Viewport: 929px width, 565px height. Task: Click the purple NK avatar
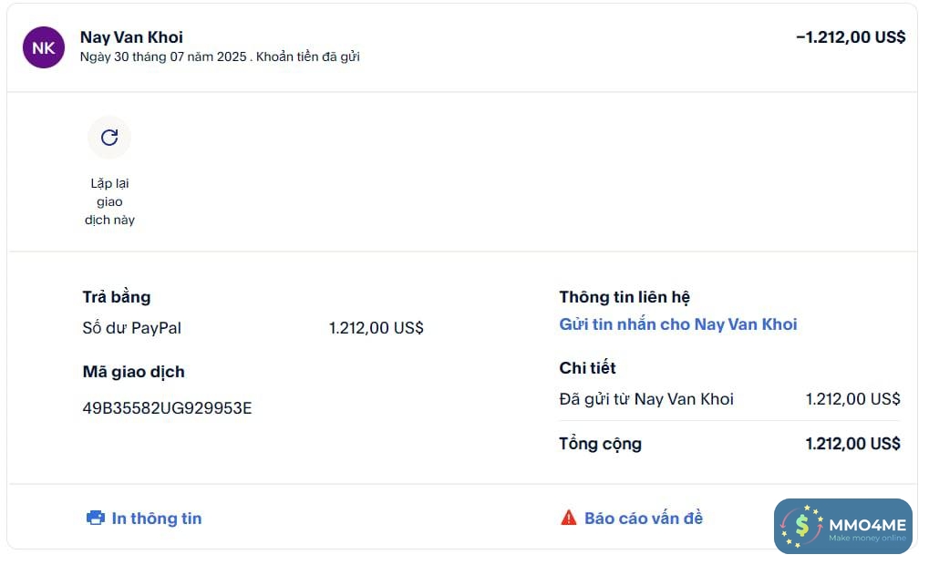pos(44,47)
